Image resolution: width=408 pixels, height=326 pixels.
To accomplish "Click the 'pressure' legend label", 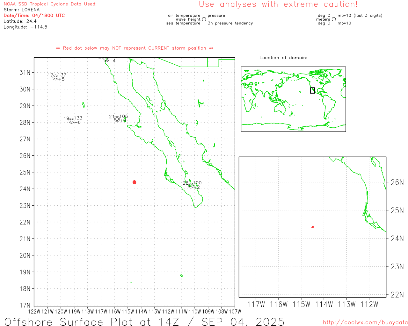I will [216, 16].
